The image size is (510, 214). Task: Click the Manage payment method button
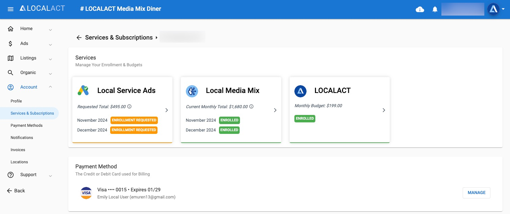(x=477, y=193)
